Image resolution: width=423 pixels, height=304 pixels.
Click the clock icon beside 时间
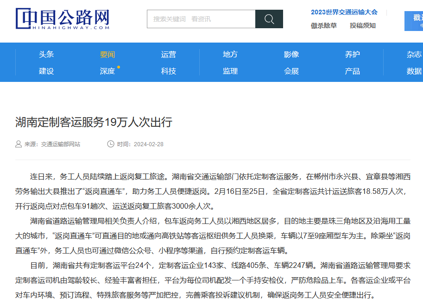111,144
